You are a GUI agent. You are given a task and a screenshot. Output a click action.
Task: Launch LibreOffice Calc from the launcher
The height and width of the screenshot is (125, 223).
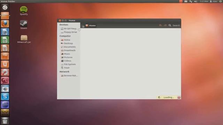(5, 40)
